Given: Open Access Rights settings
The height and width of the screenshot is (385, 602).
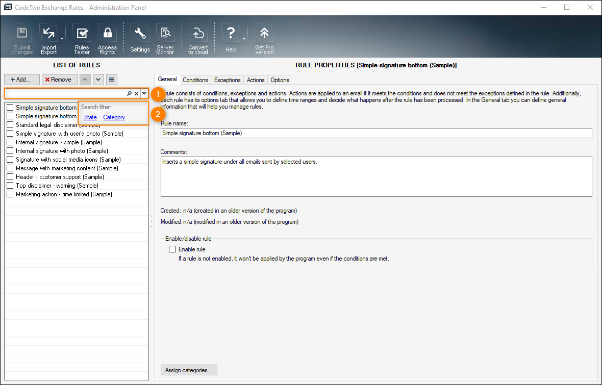Looking at the screenshot, I should tap(108, 39).
